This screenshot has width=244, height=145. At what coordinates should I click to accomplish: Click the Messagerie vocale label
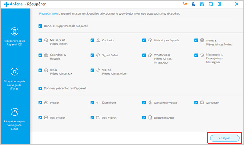[166, 103]
